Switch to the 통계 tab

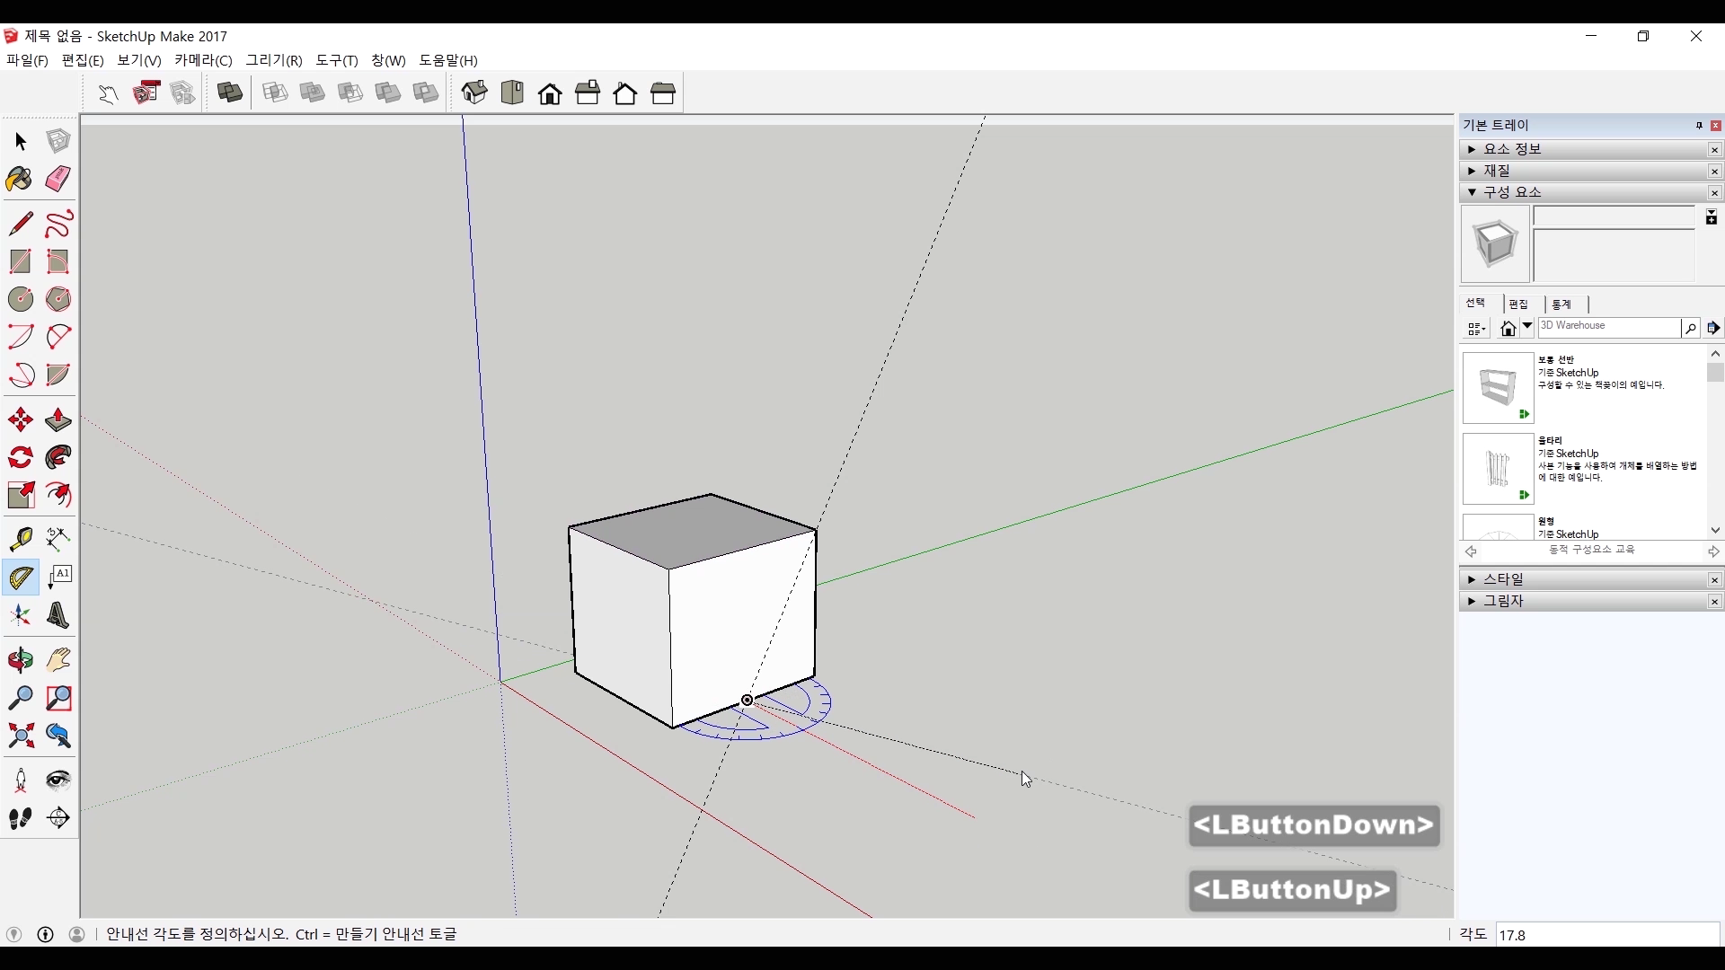pyautogui.click(x=1561, y=304)
